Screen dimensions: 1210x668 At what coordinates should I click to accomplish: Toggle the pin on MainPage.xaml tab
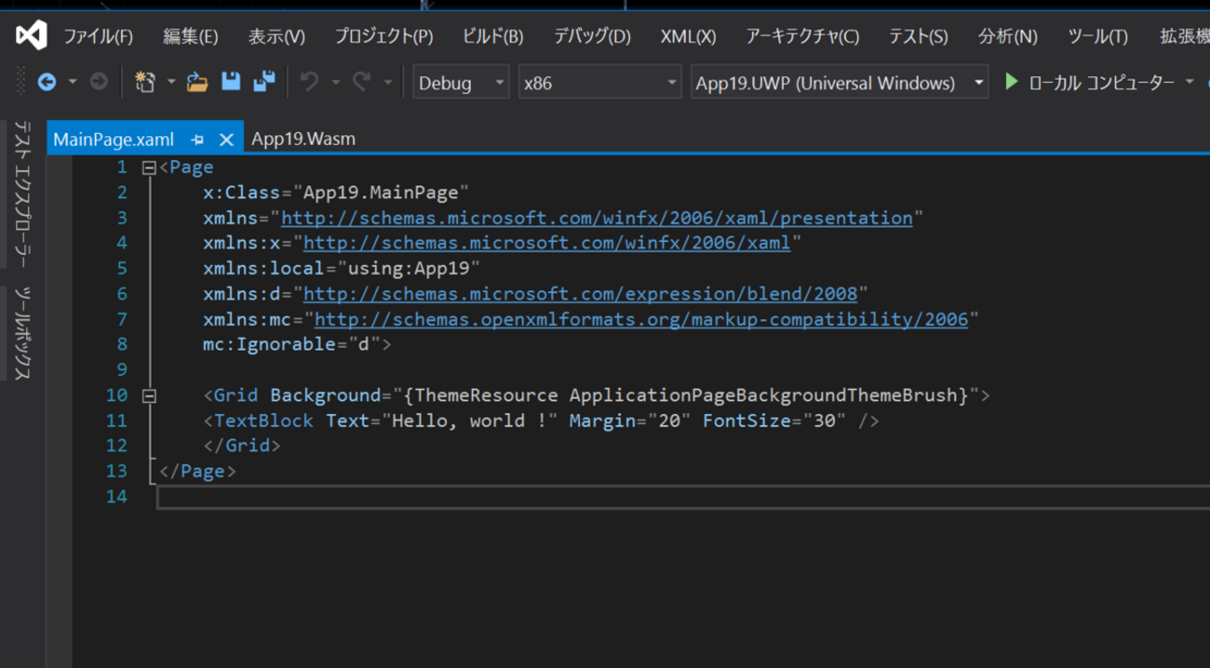[197, 140]
